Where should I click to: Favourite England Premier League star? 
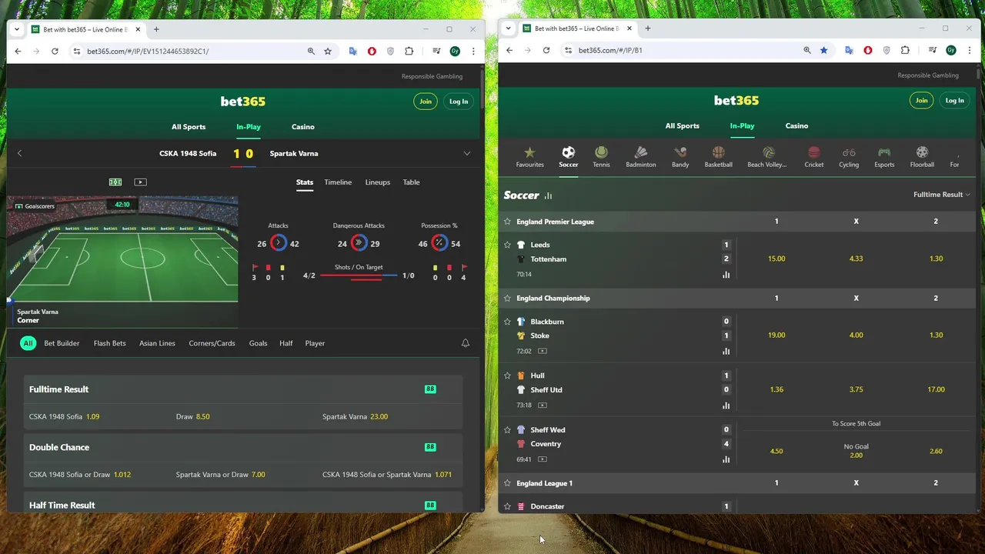pyautogui.click(x=507, y=222)
